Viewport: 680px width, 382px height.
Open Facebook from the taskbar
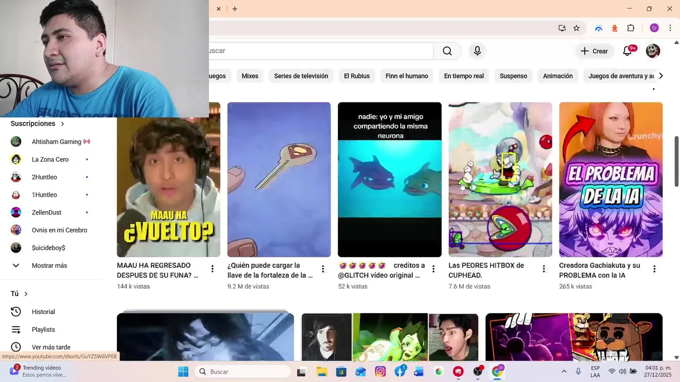(401, 371)
